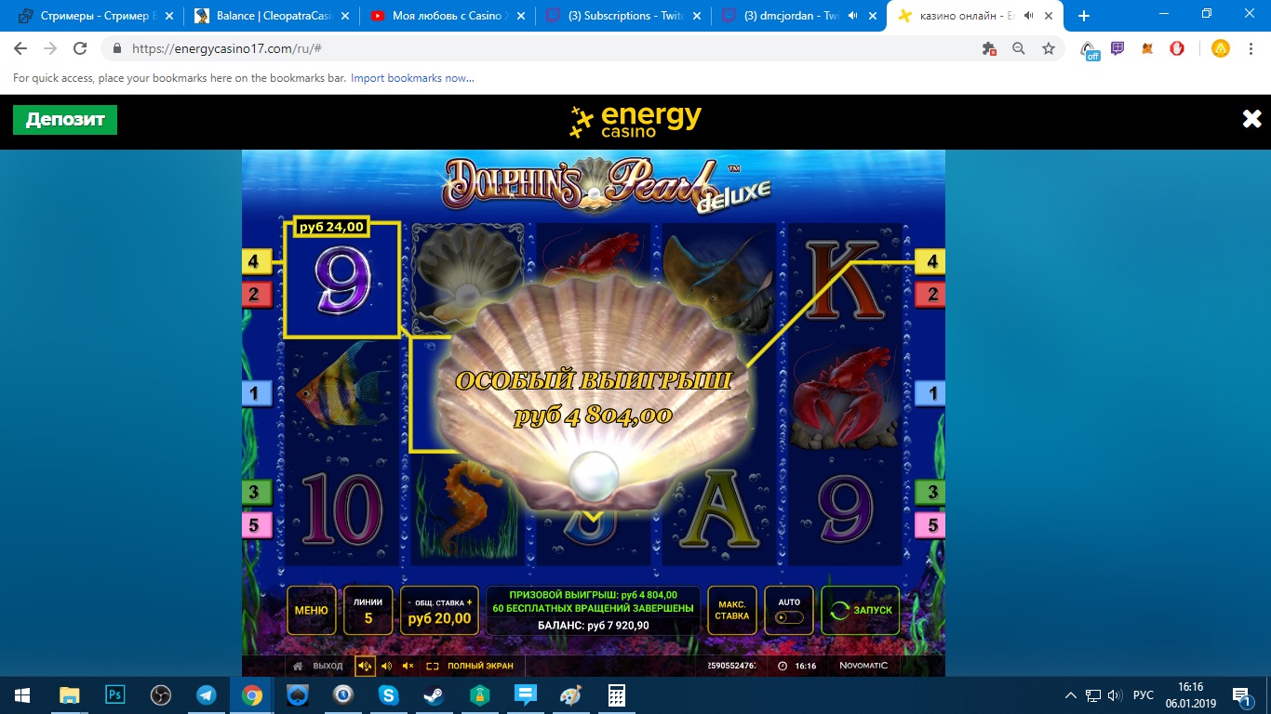Open the ЛИНИИ paylines selector
1271x714 pixels.
367,611
